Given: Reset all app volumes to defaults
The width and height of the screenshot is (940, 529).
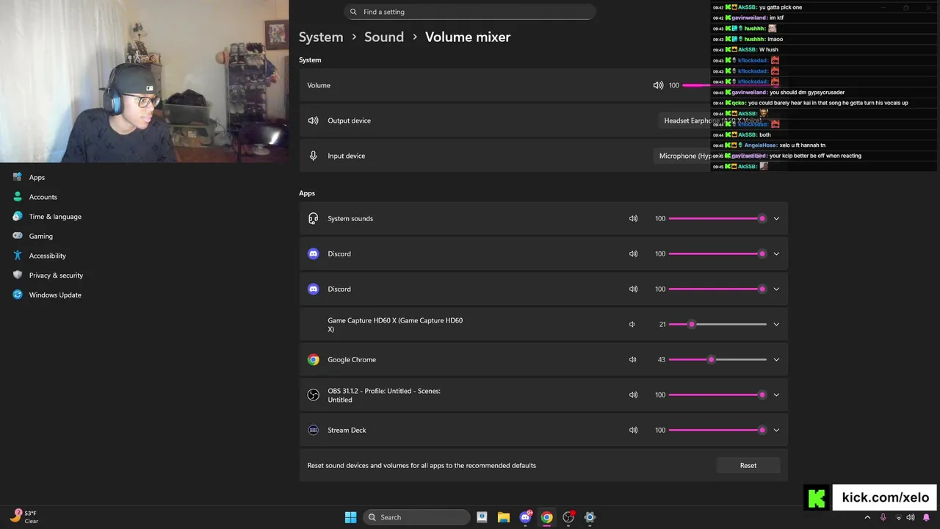Looking at the screenshot, I should coord(748,465).
